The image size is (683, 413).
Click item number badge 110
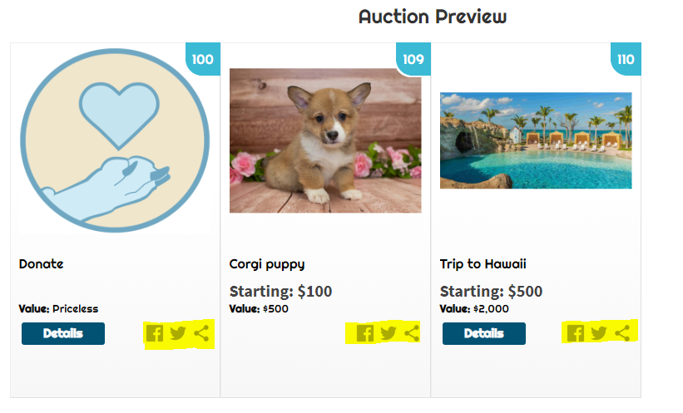coord(626,59)
